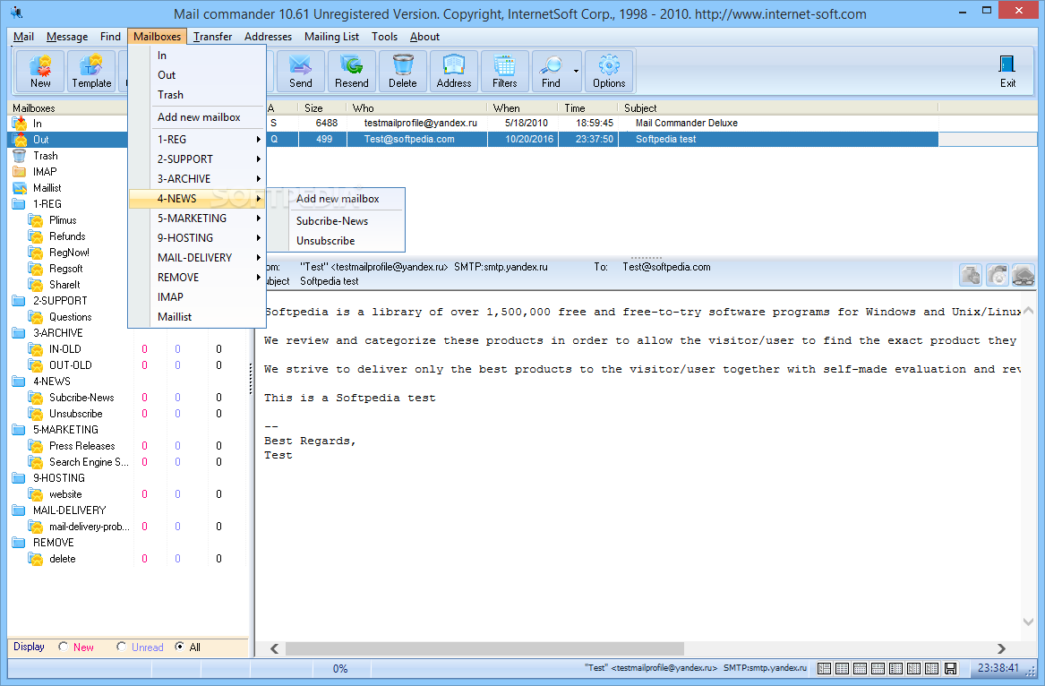Click the application icon in the title bar
The height and width of the screenshot is (686, 1045).
point(17,13)
